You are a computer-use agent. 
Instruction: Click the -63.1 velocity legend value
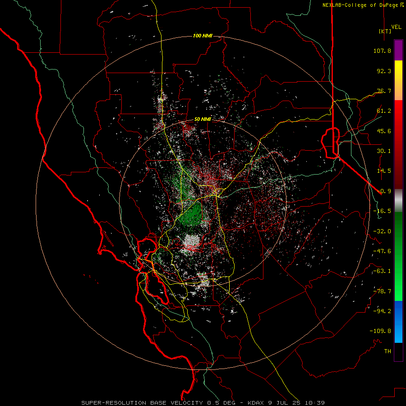coord(382,271)
